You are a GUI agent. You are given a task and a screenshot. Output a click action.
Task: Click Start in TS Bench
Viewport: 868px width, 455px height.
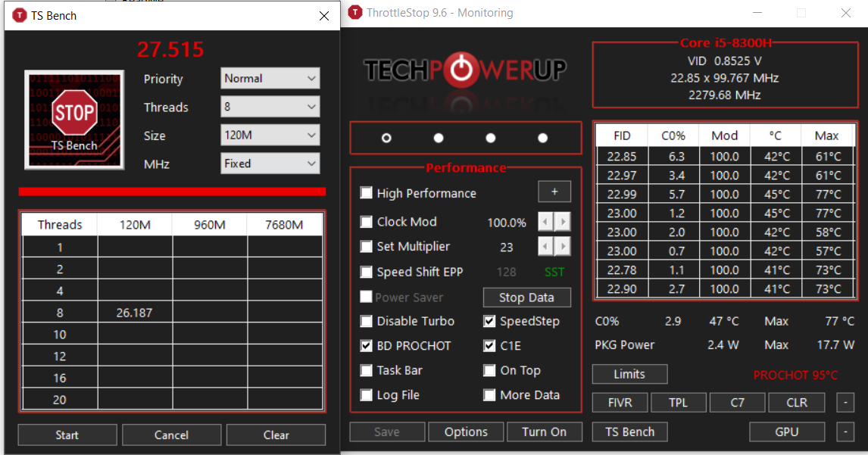tap(67, 435)
